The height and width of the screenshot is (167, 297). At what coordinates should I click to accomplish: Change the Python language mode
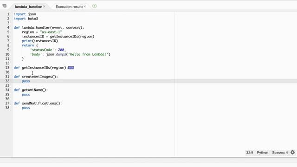tap(263, 153)
